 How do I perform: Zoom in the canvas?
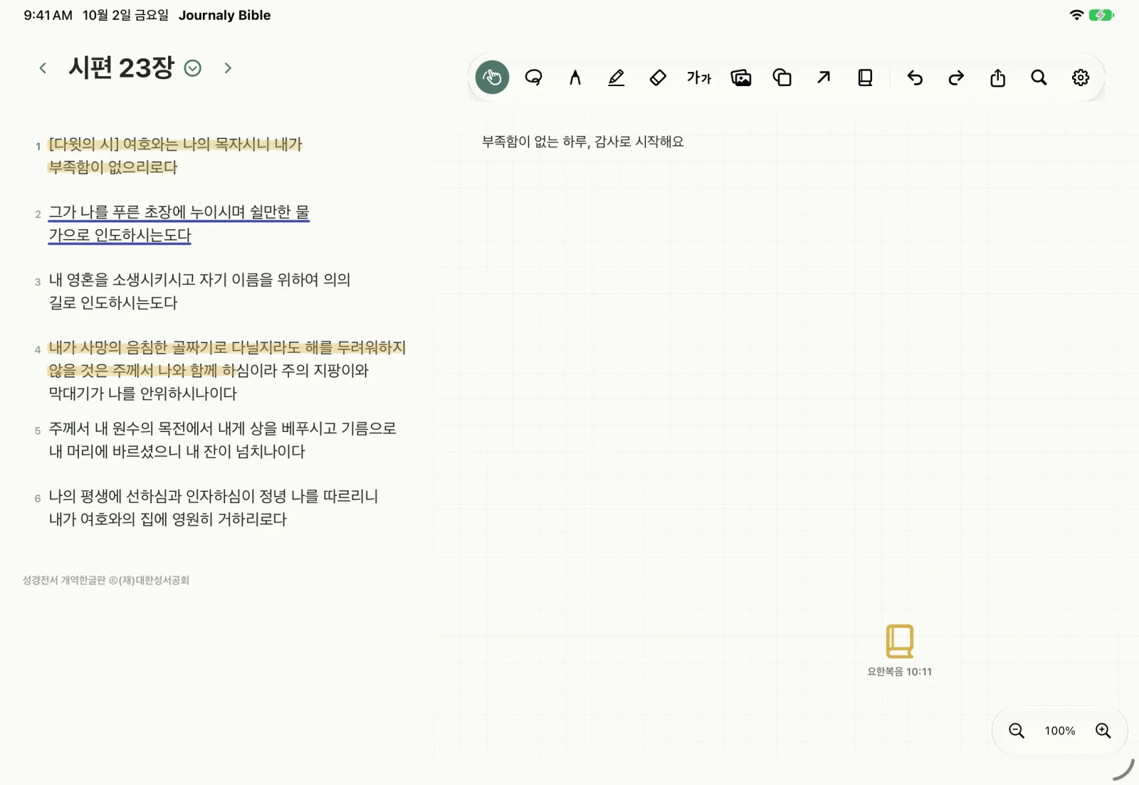click(x=1103, y=731)
